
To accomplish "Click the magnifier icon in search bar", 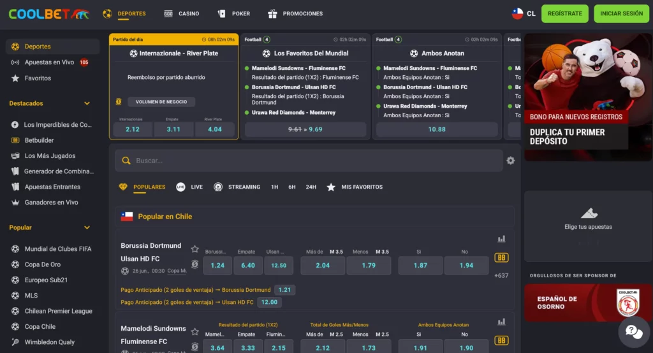I will point(126,161).
